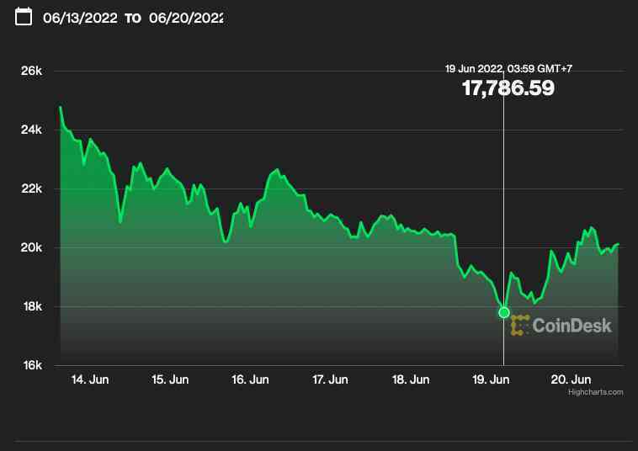Click the 26k price axis label

pyautogui.click(x=31, y=71)
